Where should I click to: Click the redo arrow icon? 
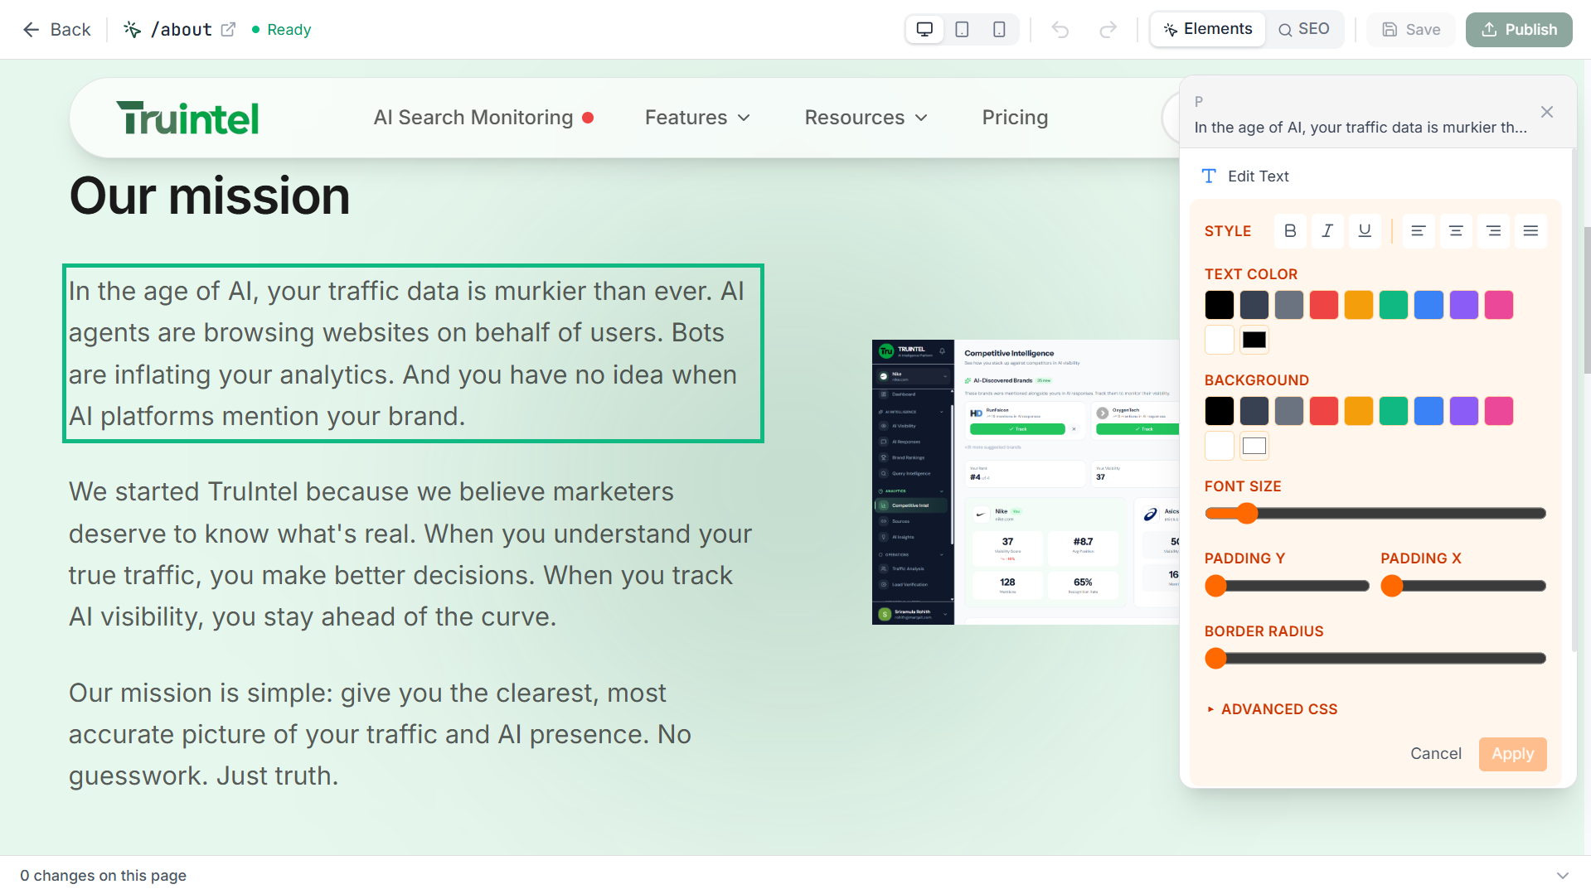point(1108,29)
